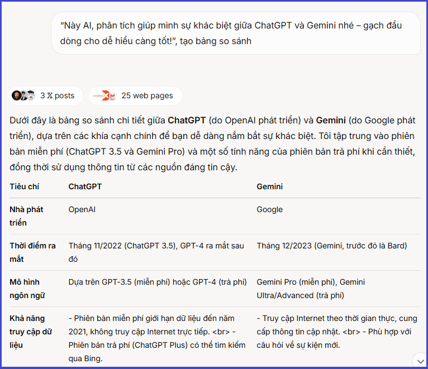The width and height of the screenshot is (428, 369).
Task: Click the scroll-down chevron button
Action: click(x=420, y=361)
